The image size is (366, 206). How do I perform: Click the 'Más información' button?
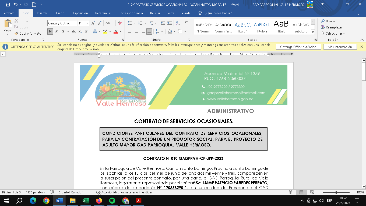point(340,47)
